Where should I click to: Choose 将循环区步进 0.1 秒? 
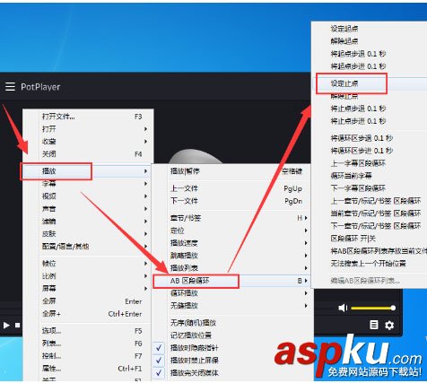tap(370, 151)
